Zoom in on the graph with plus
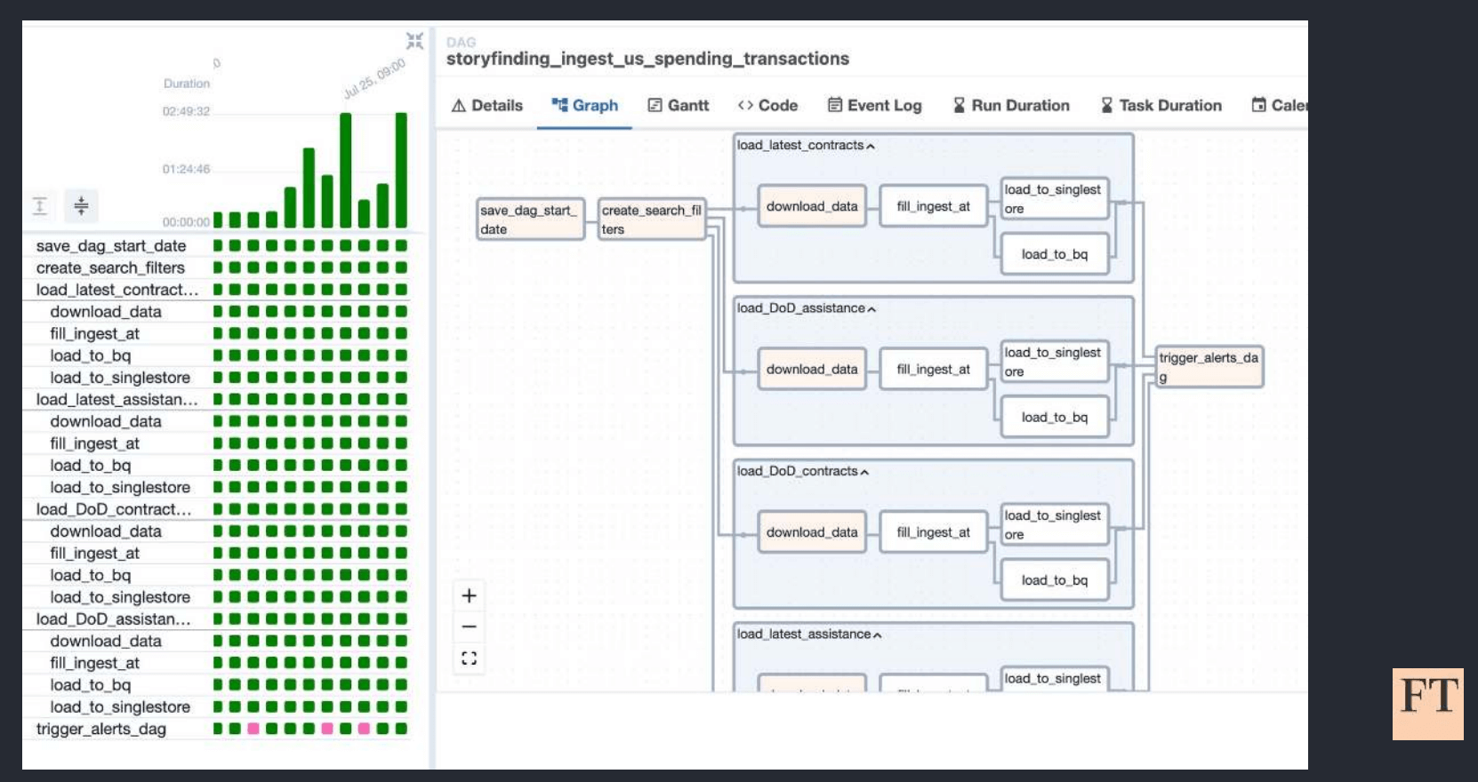Screen dimensions: 1478x782 (x=469, y=595)
